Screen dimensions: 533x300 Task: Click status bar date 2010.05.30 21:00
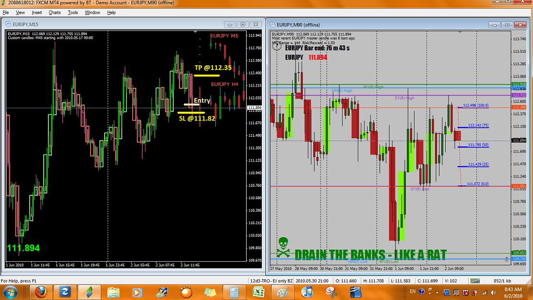[x=312, y=281]
